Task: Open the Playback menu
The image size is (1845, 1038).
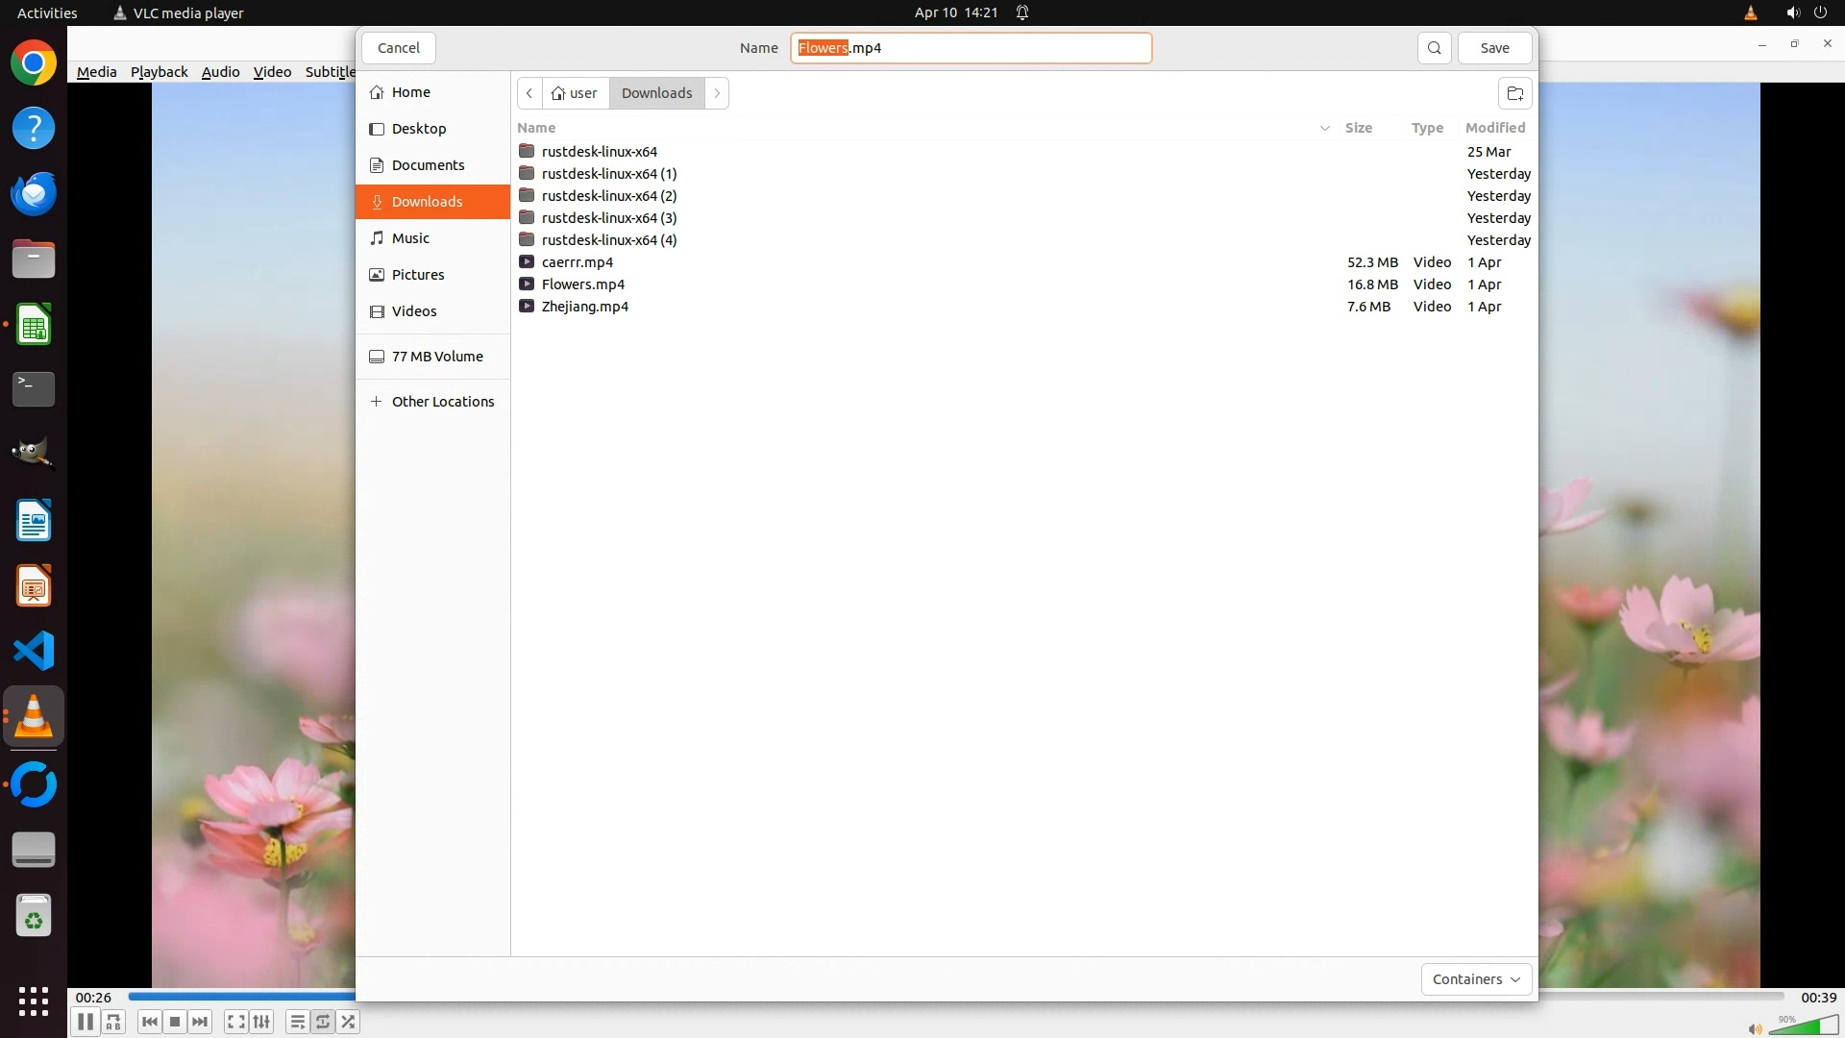Action: 159,72
